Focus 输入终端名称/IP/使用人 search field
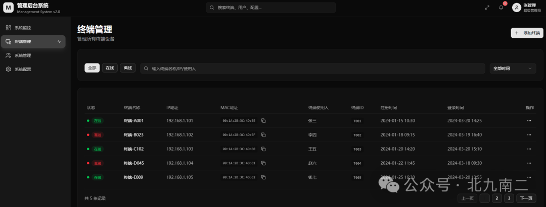The image size is (546, 207). tap(312, 68)
